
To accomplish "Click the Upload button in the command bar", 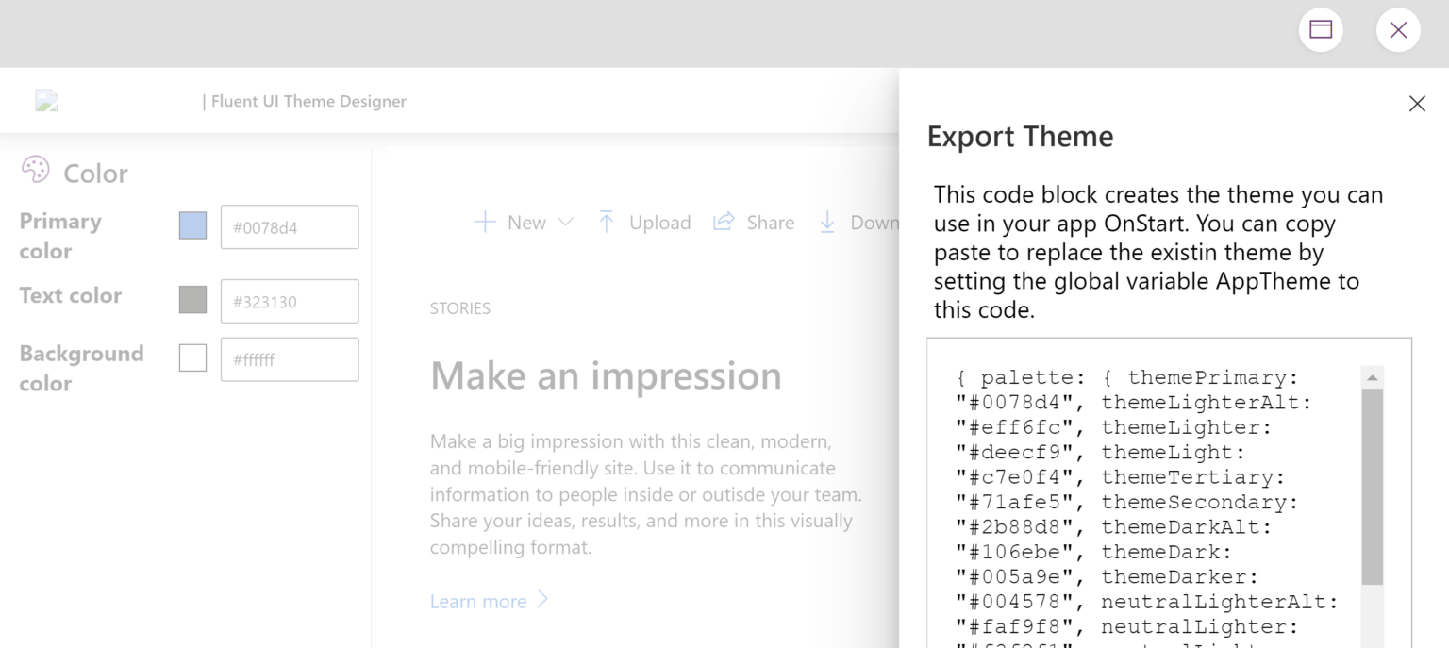I will coord(659,223).
